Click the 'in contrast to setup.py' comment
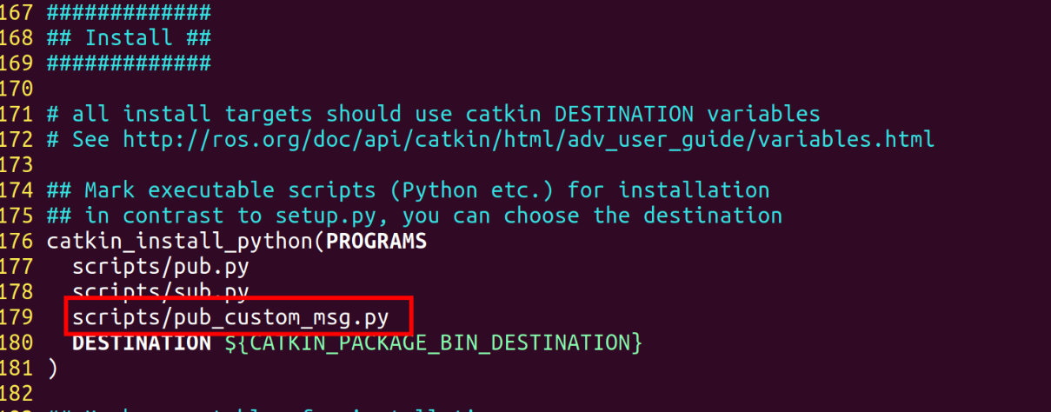 415,216
